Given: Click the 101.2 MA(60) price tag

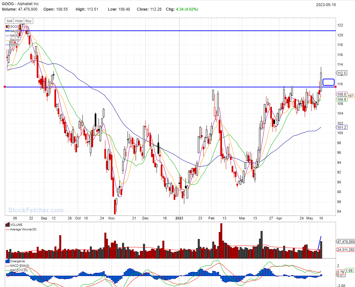Looking at the screenshot, I should (341, 127).
